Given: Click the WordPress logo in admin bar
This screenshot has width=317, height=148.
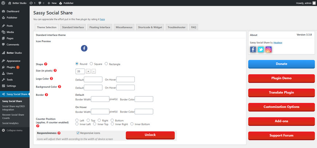Looking at the screenshot, I should click(x=3, y=3).
